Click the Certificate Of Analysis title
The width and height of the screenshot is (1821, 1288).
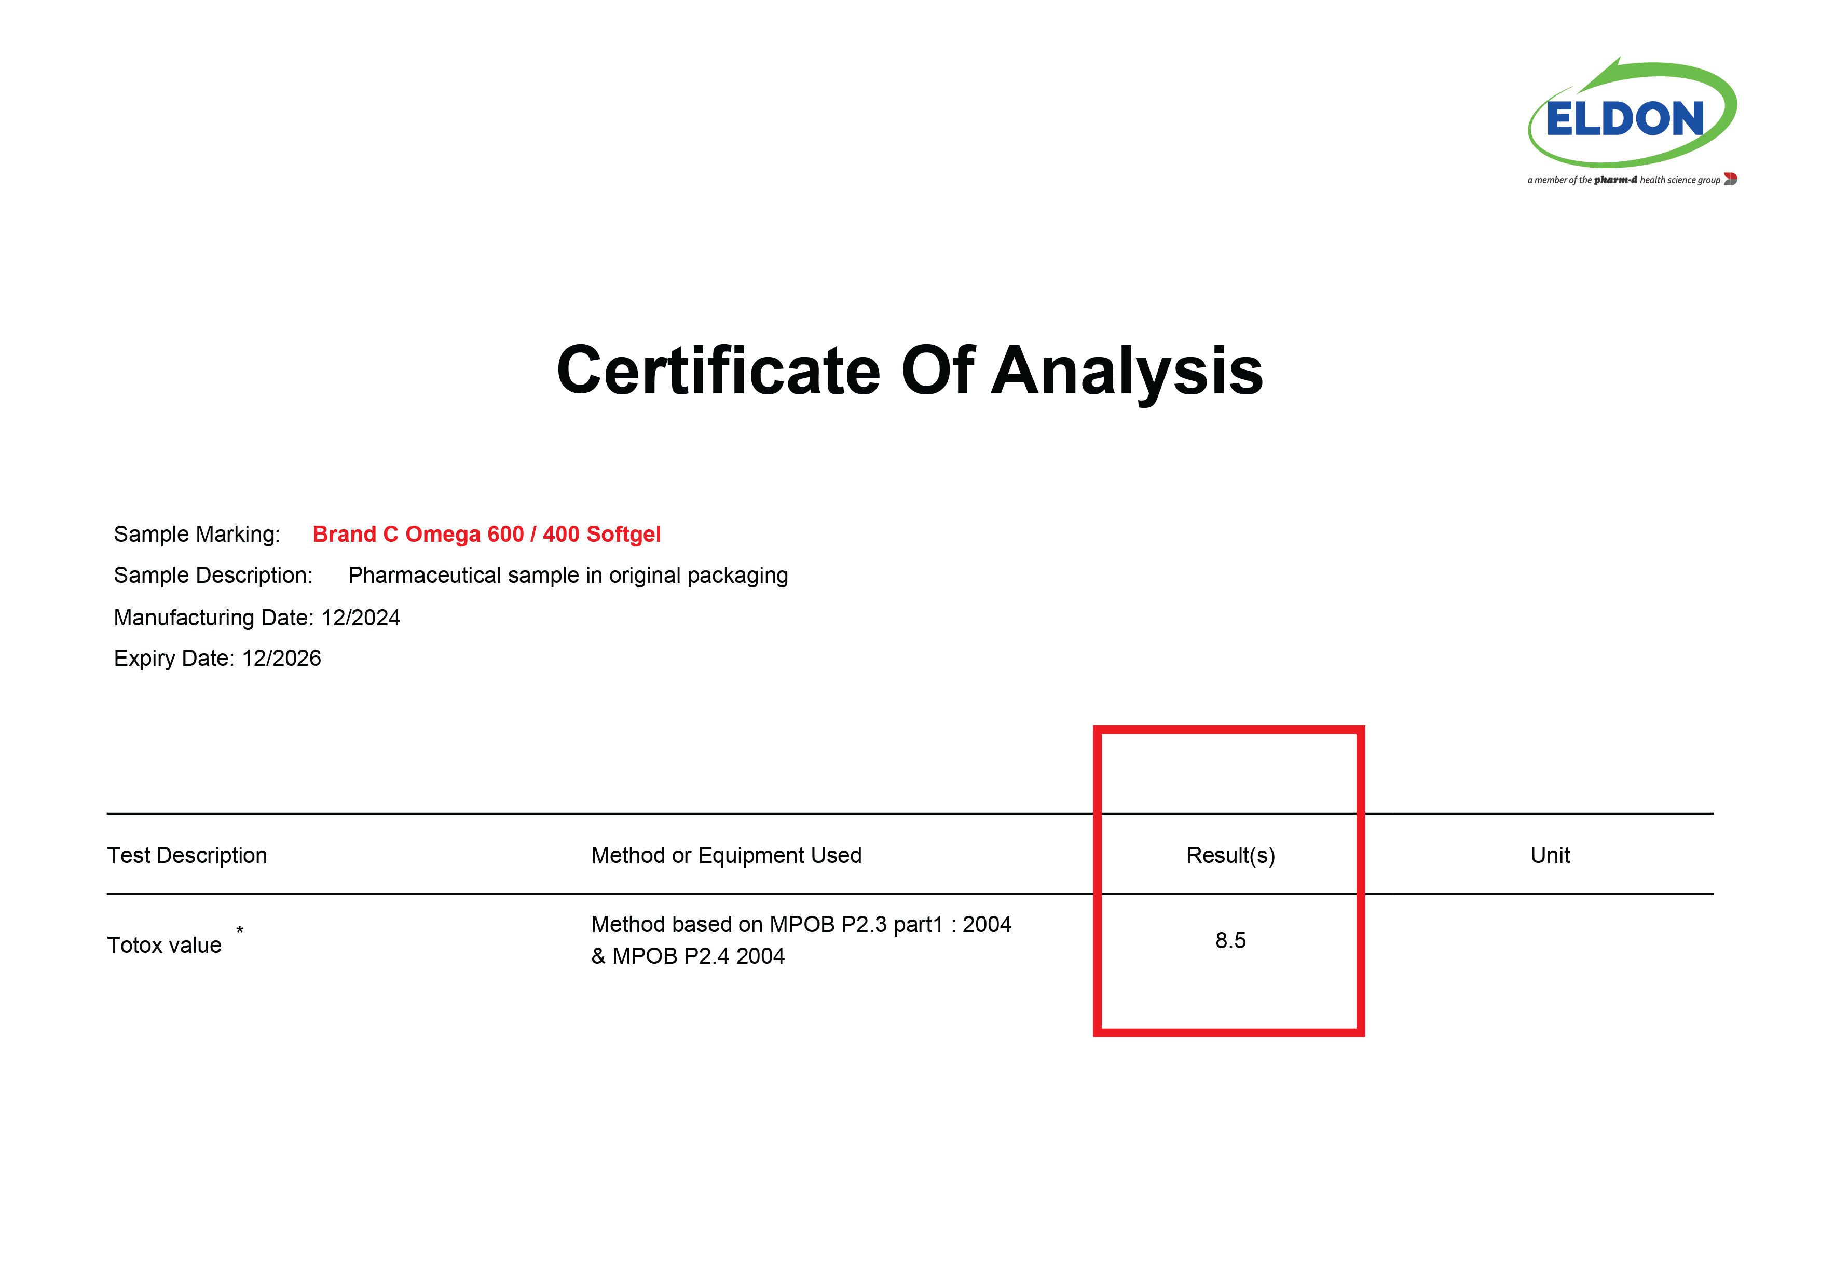pos(910,371)
